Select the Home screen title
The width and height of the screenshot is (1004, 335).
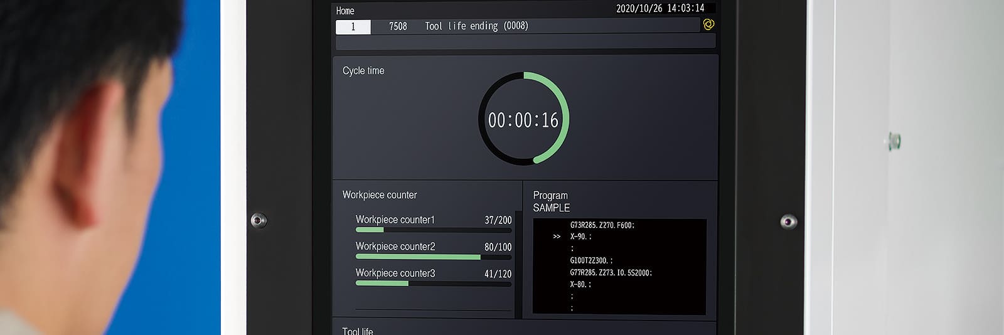point(345,11)
